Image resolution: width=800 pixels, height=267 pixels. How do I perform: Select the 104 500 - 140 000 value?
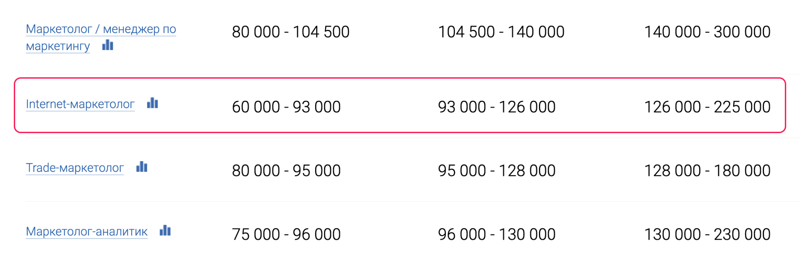tap(501, 32)
